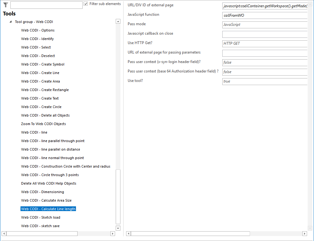Click the tree scrollbar up arrow
The height and width of the screenshot is (241, 314).
click(x=118, y=21)
